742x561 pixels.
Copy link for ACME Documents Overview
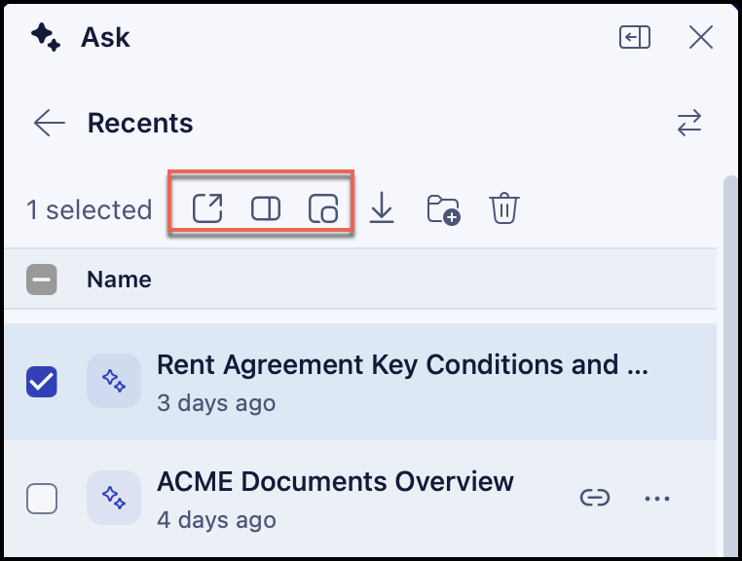click(x=595, y=498)
